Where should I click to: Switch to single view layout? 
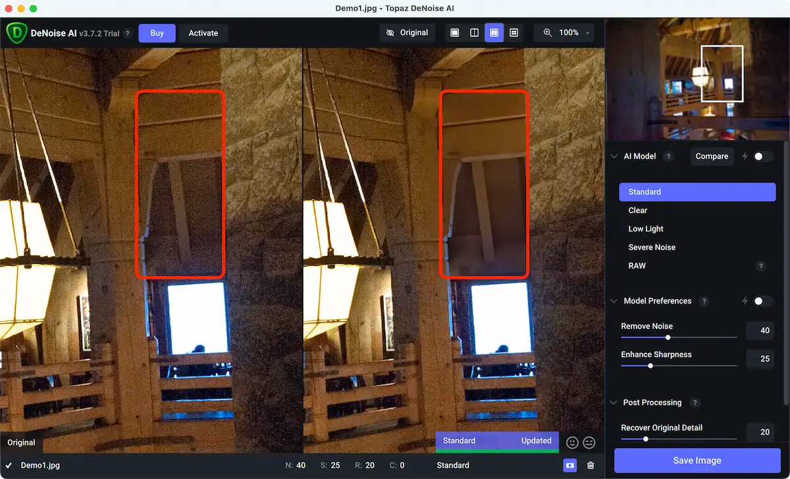[454, 32]
